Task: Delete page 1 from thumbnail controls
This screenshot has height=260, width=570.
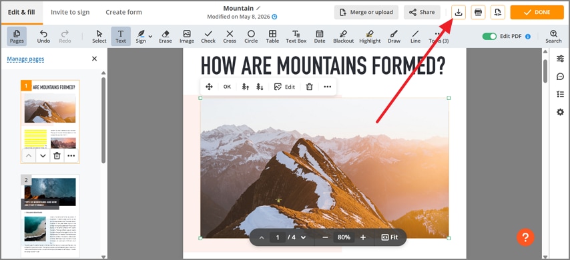Action: point(57,156)
